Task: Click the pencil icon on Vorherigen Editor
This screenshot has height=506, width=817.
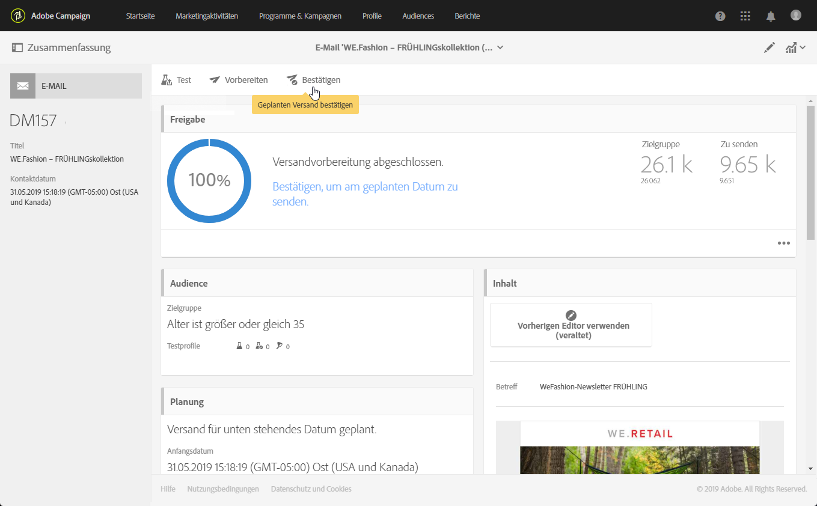Action: click(571, 315)
